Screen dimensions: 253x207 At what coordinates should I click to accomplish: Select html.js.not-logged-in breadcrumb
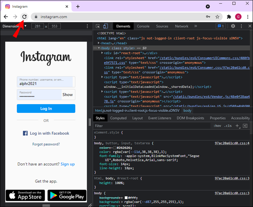[x=137, y=110]
